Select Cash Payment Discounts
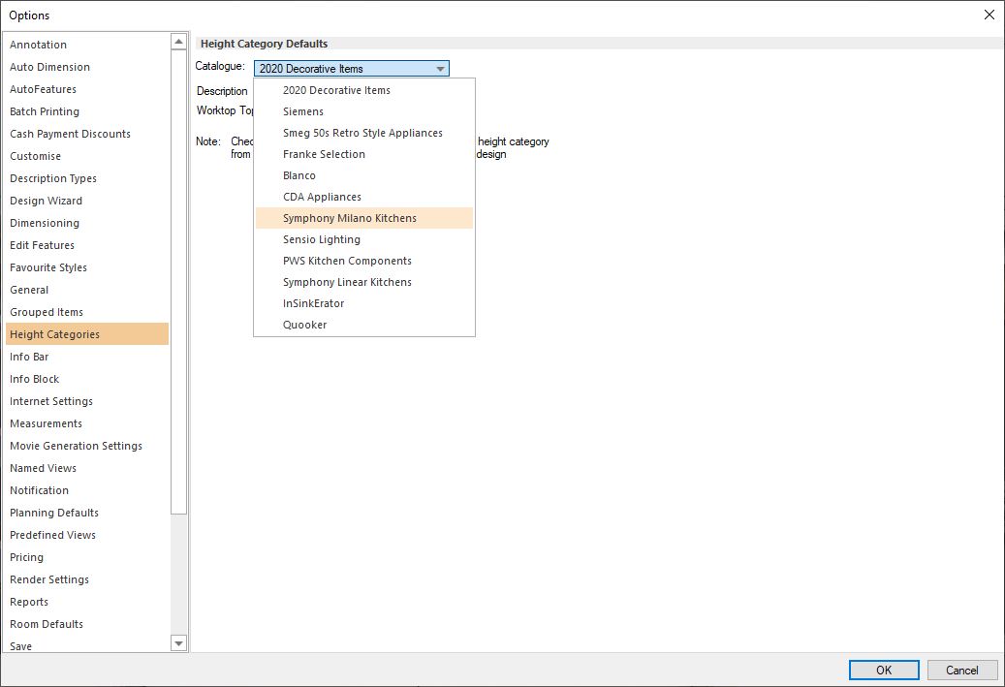1005x687 pixels. tap(87, 134)
